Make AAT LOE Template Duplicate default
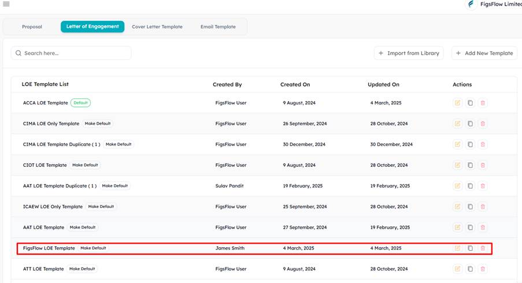The height and width of the screenshot is (283, 522). click(x=115, y=186)
